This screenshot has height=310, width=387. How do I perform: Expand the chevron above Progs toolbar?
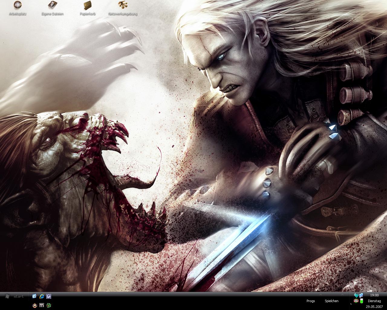click(320, 295)
